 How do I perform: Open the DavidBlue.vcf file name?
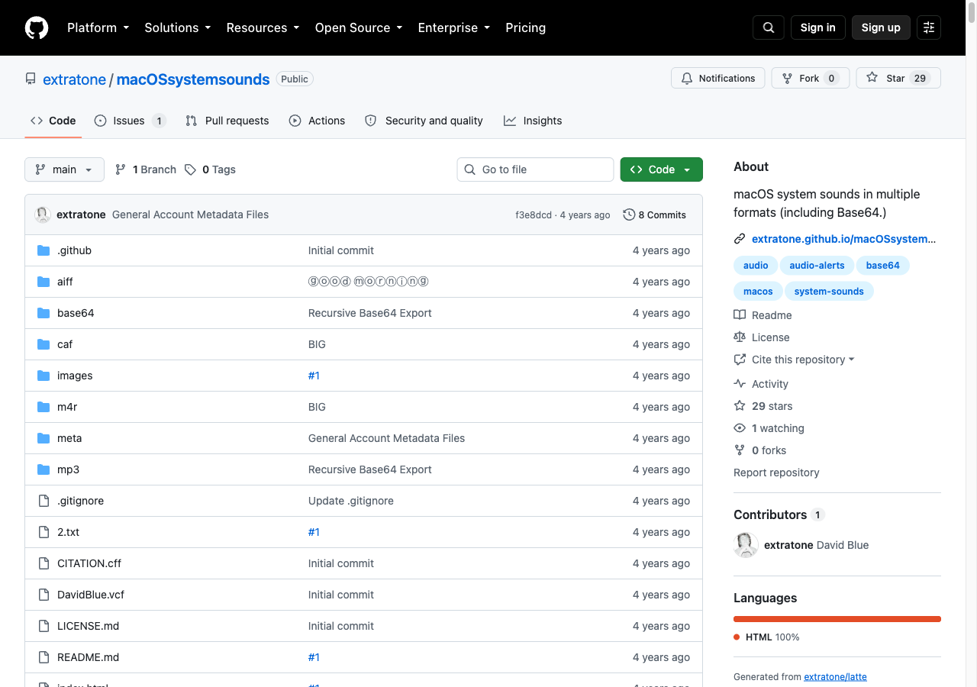(91, 595)
